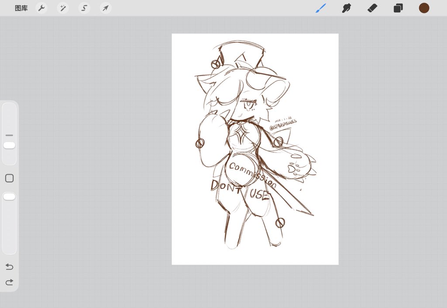Undo the last action
Screen dimensions: 447x308
[10, 267]
